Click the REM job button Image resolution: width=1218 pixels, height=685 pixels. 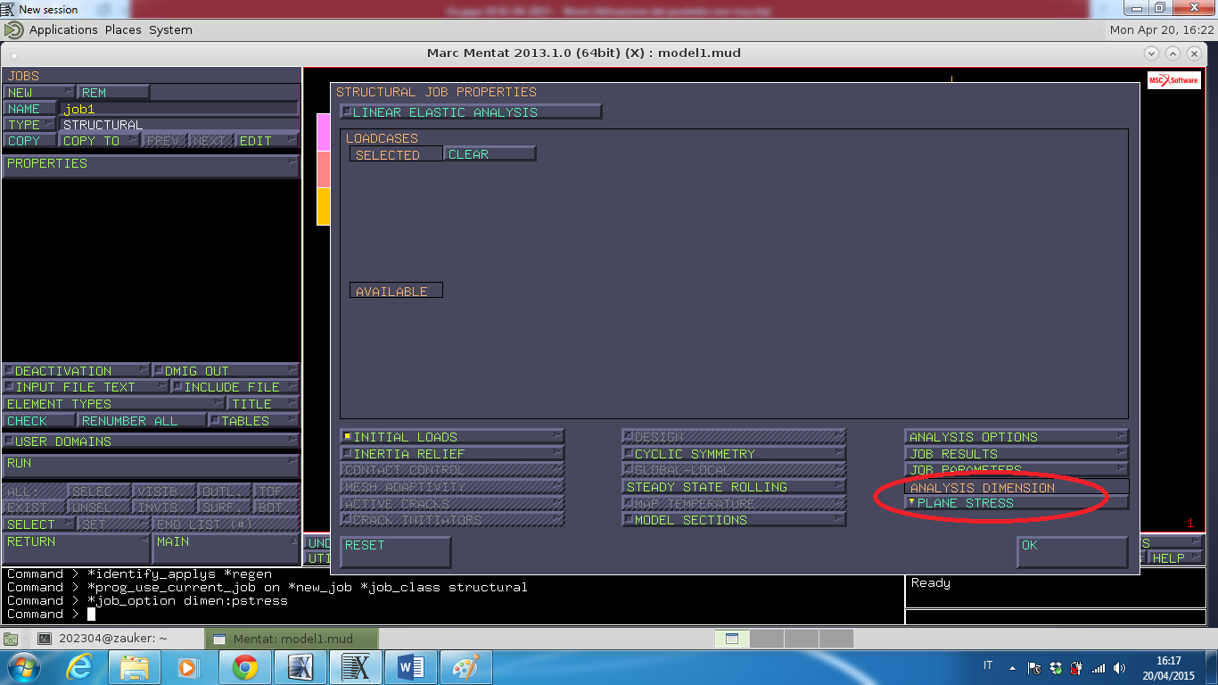[x=113, y=93]
